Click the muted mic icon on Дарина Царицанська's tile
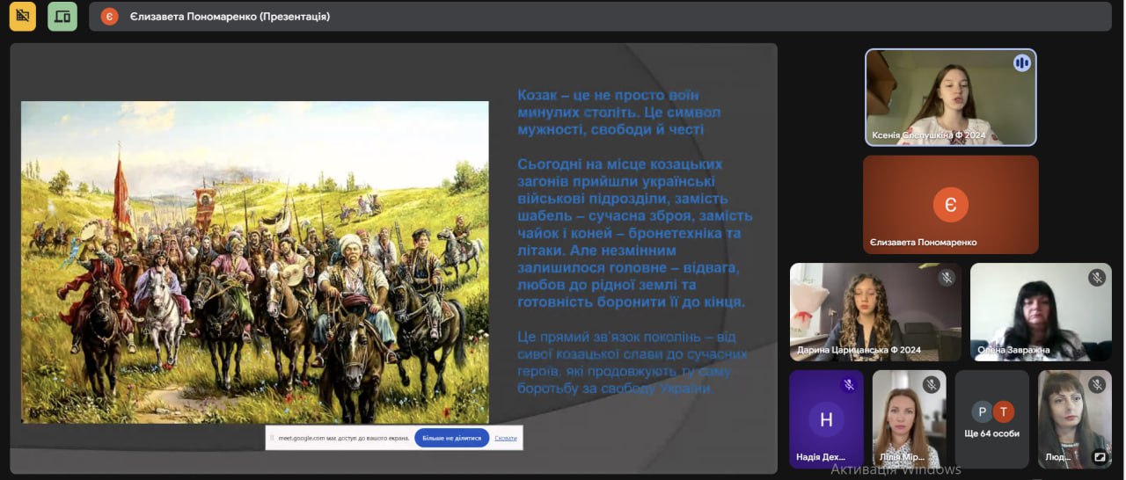The width and height of the screenshot is (1126, 480). (x=947, y=278)
